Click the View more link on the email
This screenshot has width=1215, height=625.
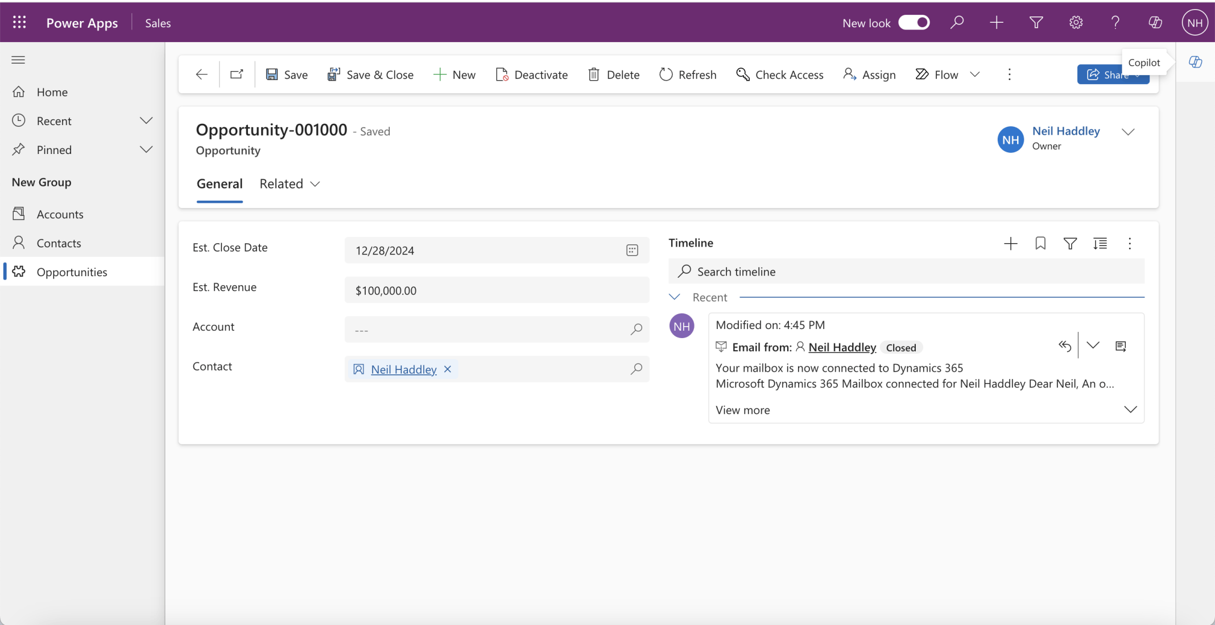[x=742, y=410]
